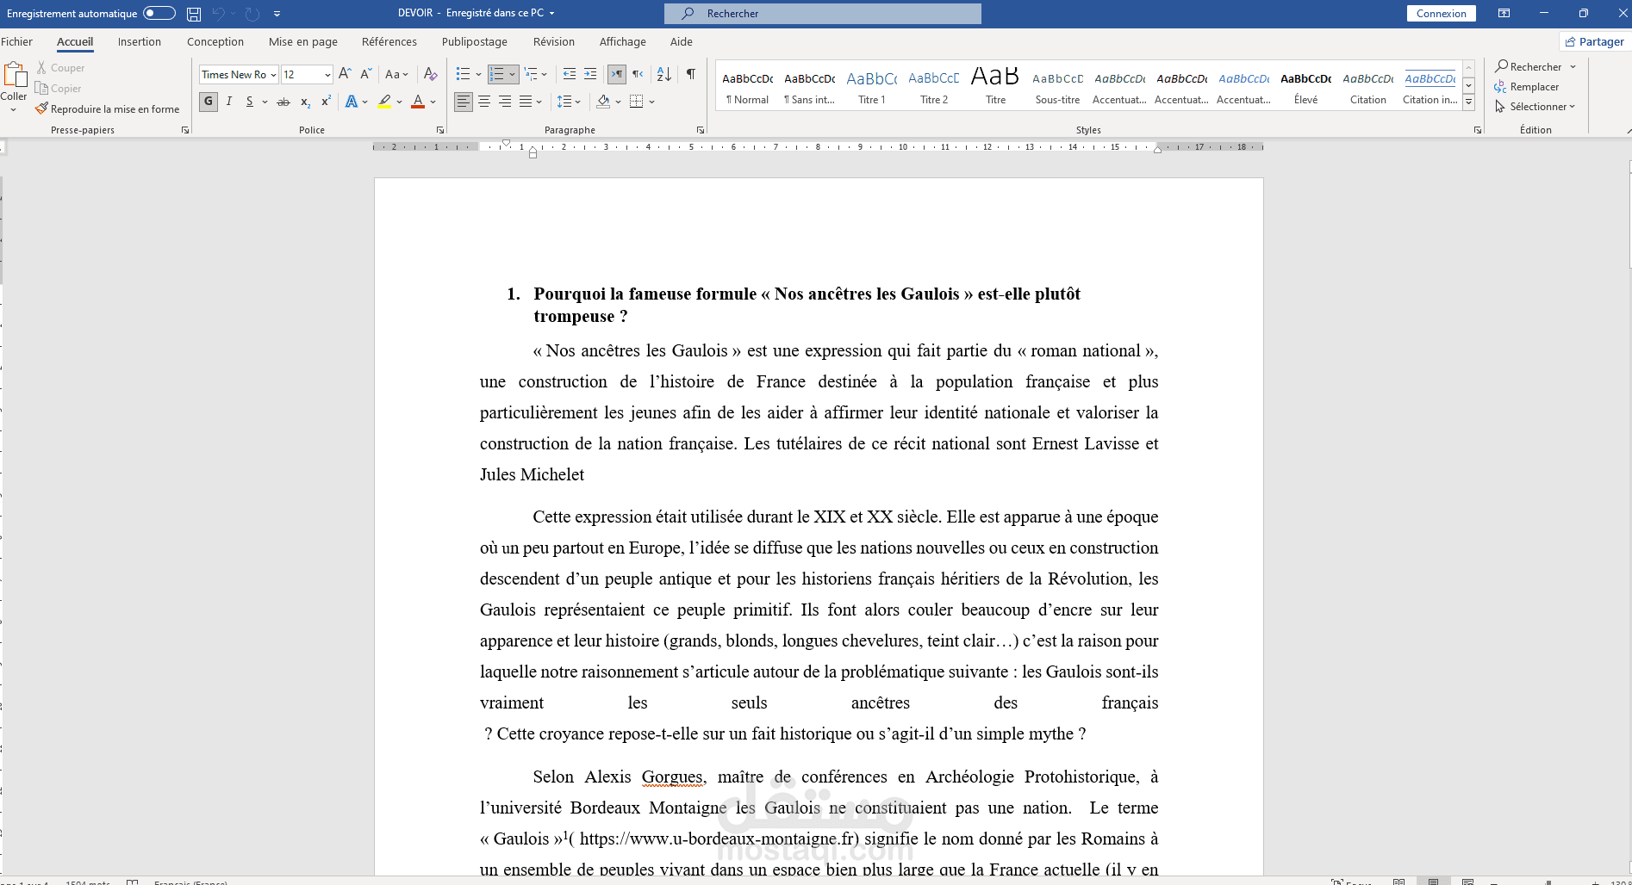Increase paragraph indent
The width and height of the screenshot is (1632, 885).
(x=590, y=74)
